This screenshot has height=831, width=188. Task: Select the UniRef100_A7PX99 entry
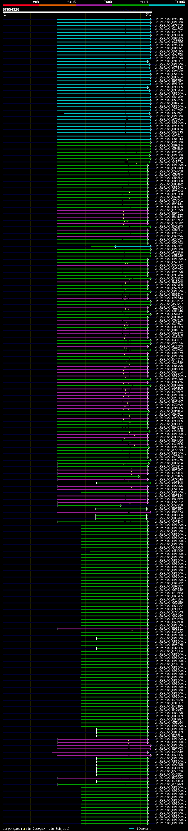tap(169, 110)
